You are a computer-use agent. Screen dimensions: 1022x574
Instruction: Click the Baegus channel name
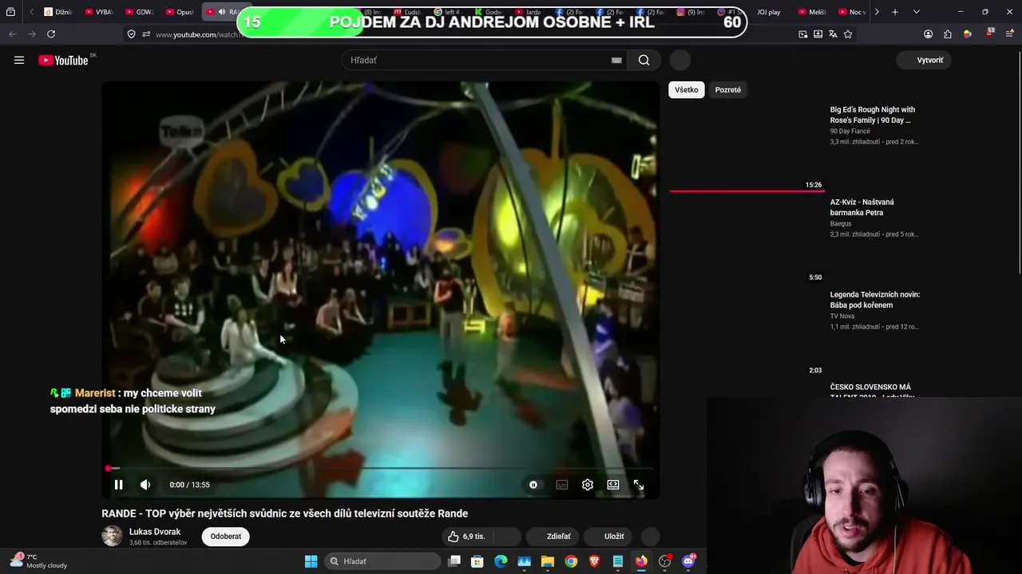pyautogui.click(x=841, y=223)
